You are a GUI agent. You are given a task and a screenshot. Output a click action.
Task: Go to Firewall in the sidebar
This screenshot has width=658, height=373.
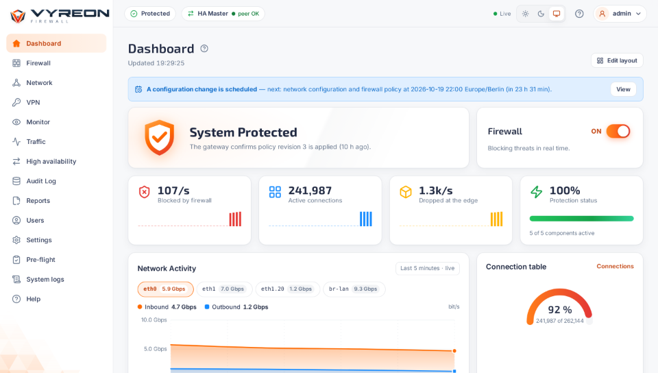[x=56, y=63]
